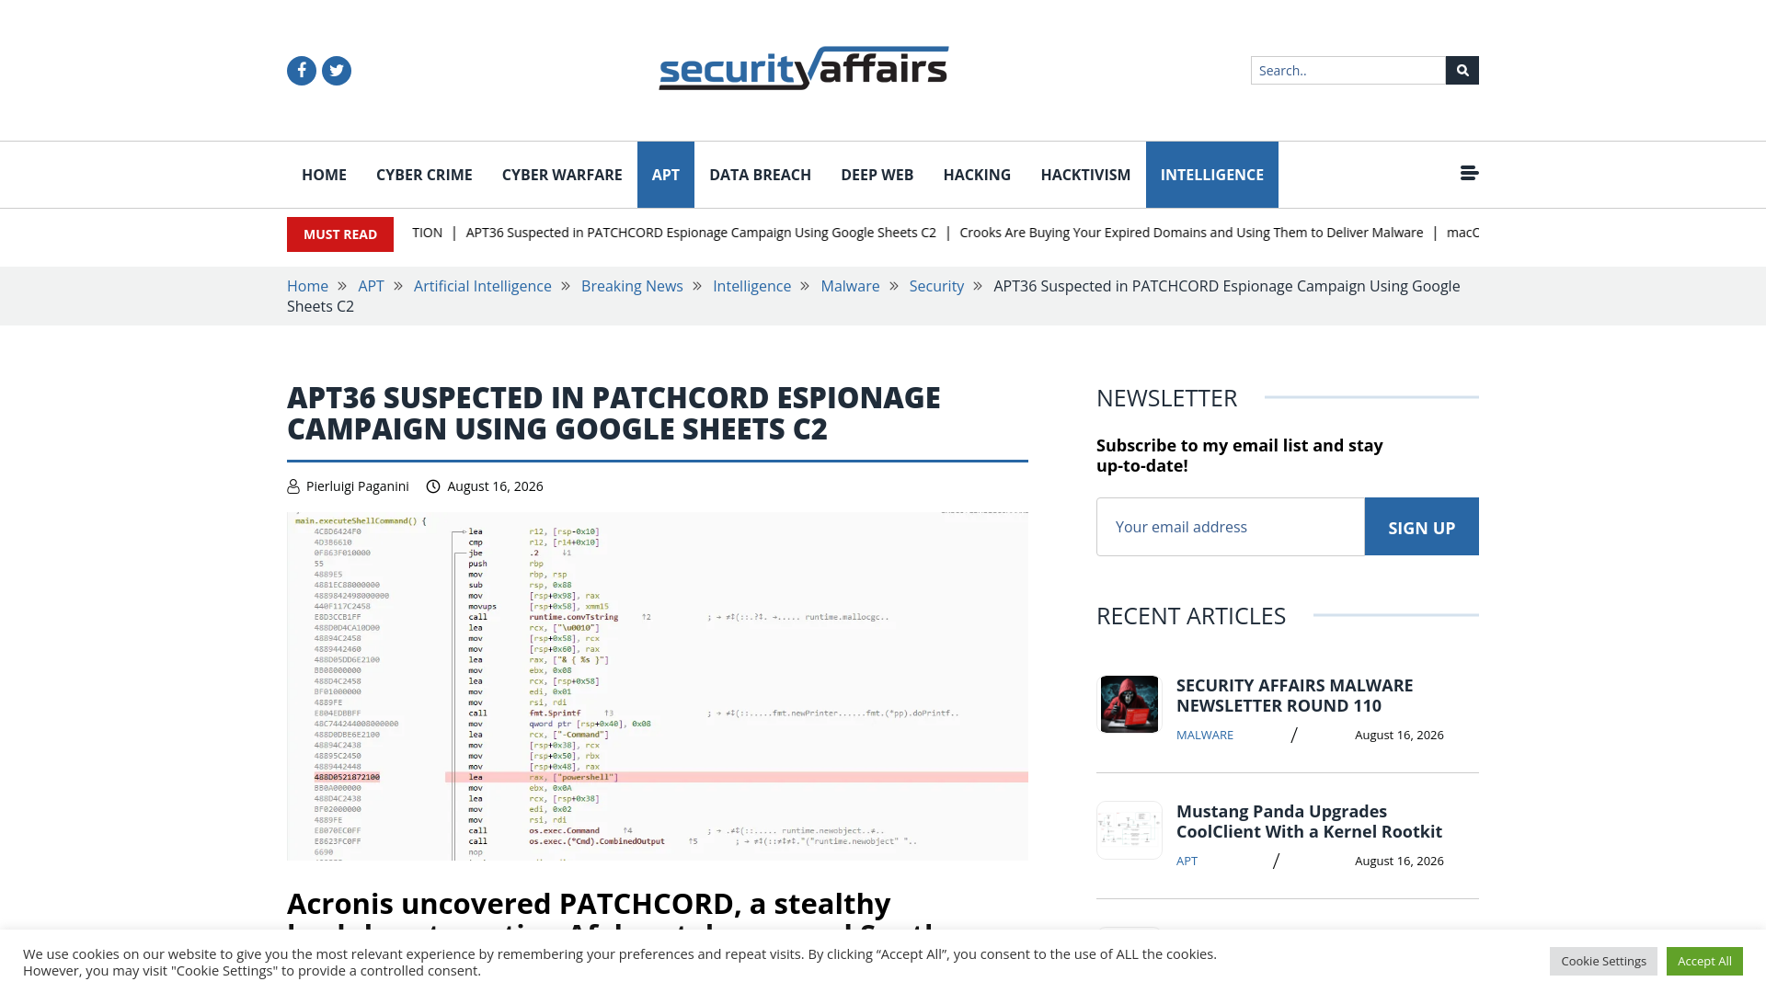Click the APT tag under Mustang Panda
Screen dimensions: 1766x993
1187,861
